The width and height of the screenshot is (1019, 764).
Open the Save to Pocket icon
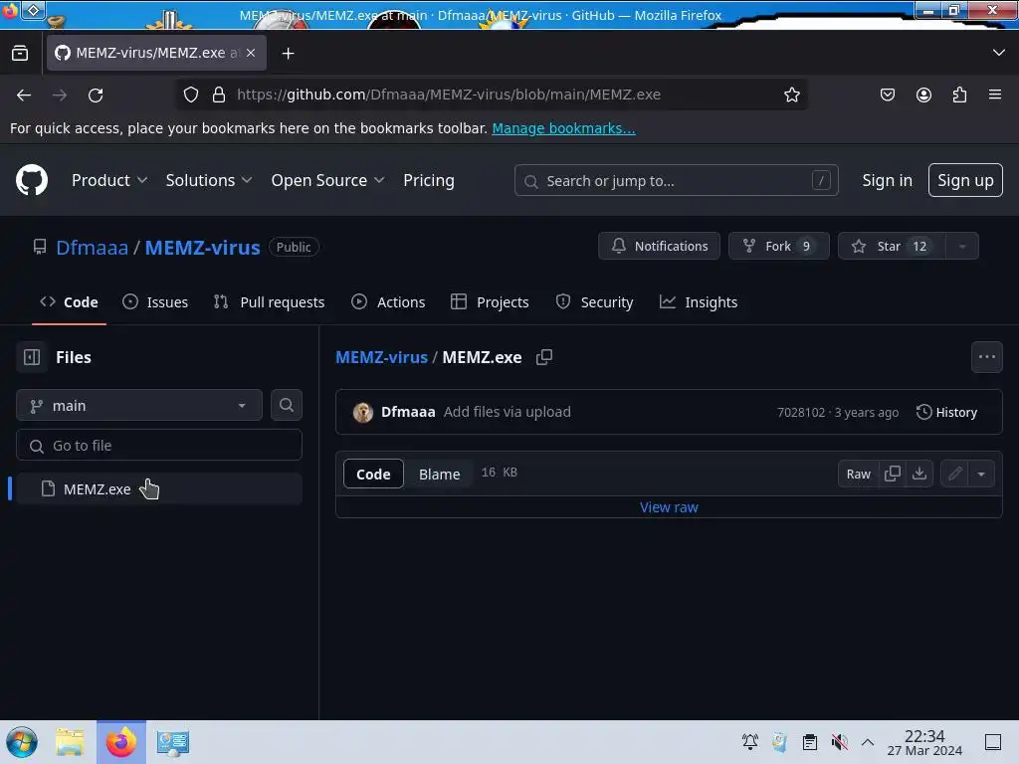tap(887, 95)
